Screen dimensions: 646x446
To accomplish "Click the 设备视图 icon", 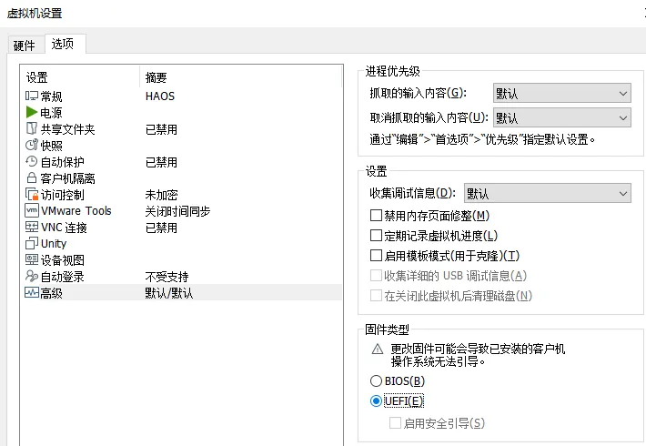I will click(32, 259).
